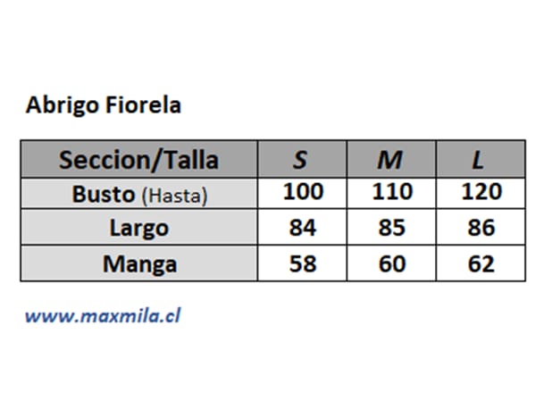Select the M size column header
This screenshot has height=418, width=544.
pos(391,159)
